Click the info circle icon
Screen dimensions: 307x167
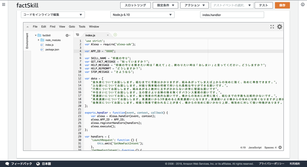pyautogui.click(x=303, y=4)
